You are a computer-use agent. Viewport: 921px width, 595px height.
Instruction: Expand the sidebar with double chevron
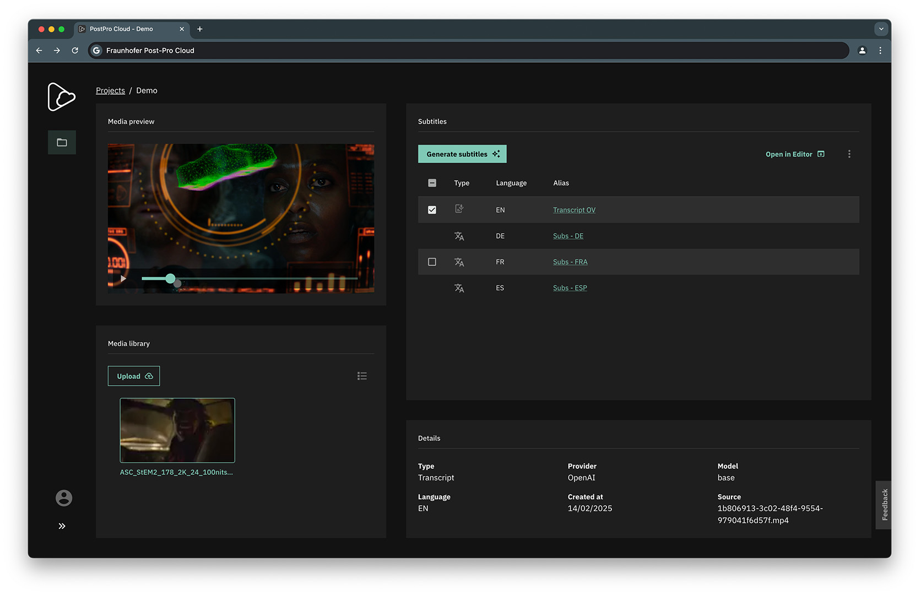[x=62, y=526]
